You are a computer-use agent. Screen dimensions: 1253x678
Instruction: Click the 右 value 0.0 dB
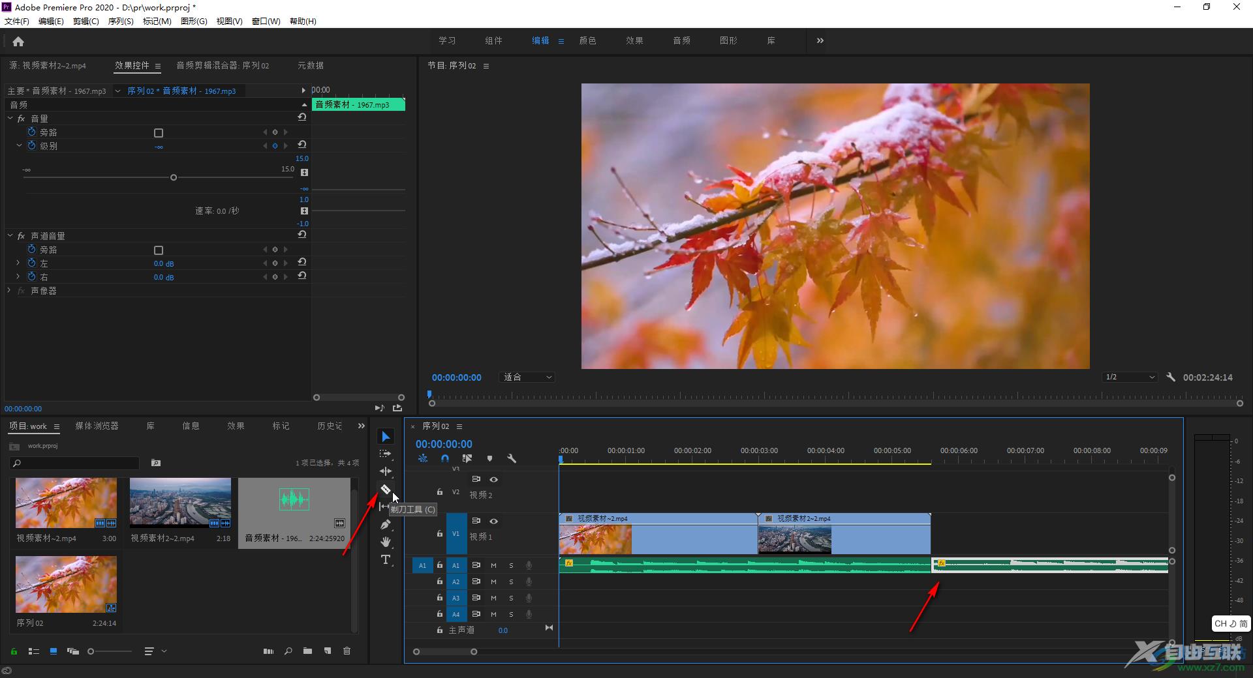tap(164, 277)
